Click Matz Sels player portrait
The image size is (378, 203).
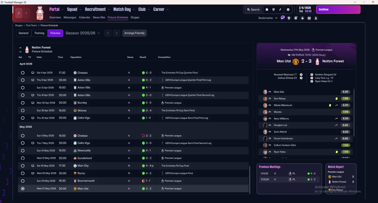pyautogui.click(x=265, y=92)
